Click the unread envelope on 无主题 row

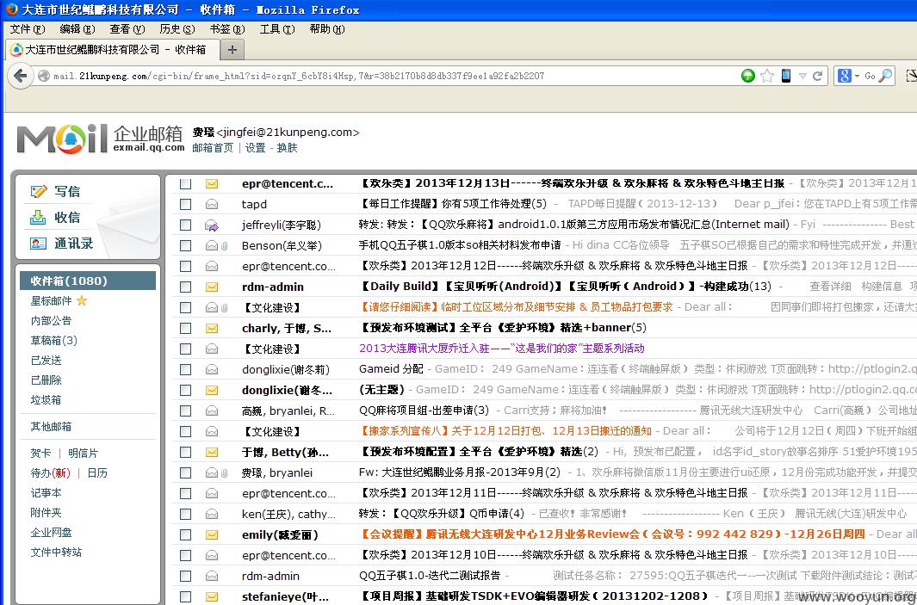212,391
